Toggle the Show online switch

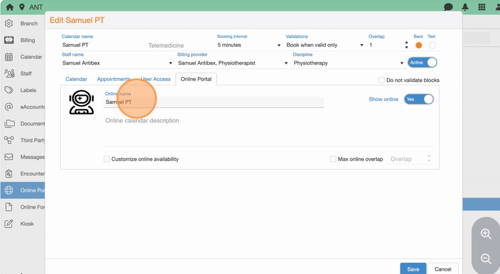419,99
